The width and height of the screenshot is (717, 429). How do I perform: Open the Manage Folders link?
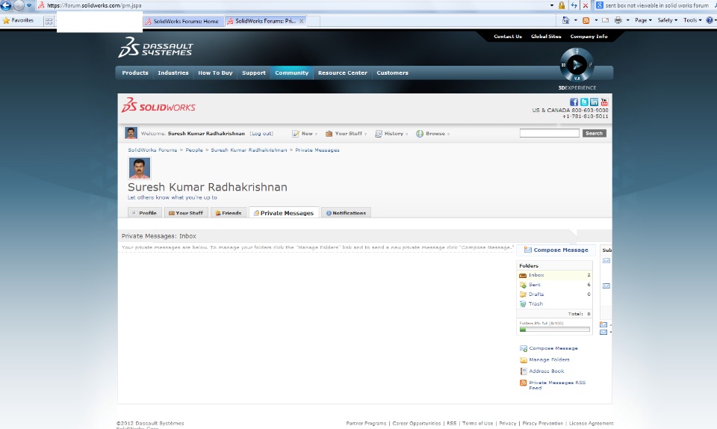pyautogui.click(x=549, y=360)
